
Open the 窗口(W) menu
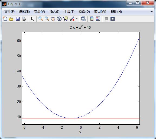tap(100, 12)
